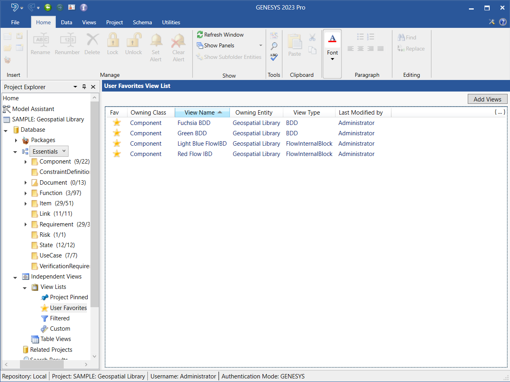
Task: Toggle favorite star for Red Flow IBD
Action: 117,154
